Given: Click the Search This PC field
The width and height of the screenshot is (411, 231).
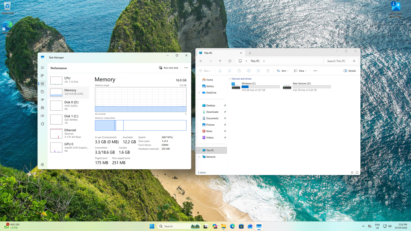Looking at the screenshot, I should coord(341,61).
